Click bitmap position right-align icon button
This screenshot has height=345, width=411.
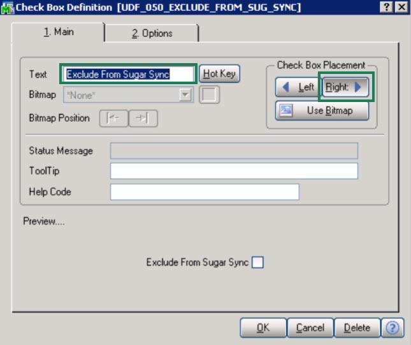point(143,119)
